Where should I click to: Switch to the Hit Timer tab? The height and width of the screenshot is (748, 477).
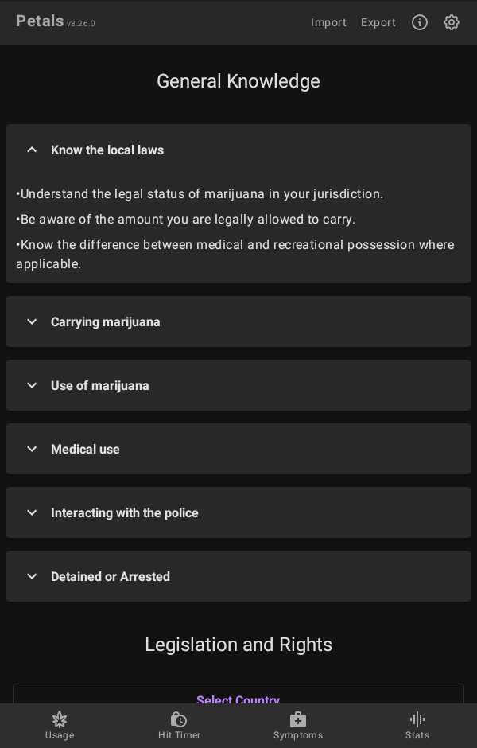click(179, 735)
